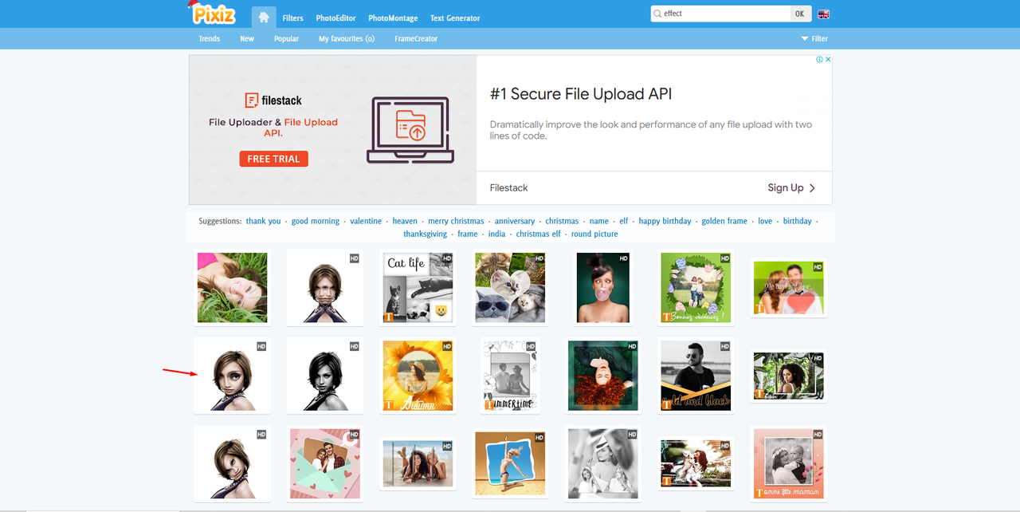Open PhotoEditor
Viewport: 1020px width, 512px height.
[x=335, y=18]
